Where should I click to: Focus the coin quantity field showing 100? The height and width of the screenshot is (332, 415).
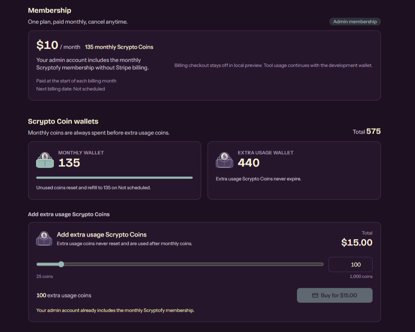coord(350,264)
